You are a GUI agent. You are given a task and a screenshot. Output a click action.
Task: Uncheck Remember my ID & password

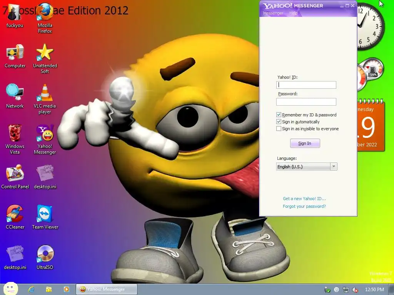coord(279,114)
